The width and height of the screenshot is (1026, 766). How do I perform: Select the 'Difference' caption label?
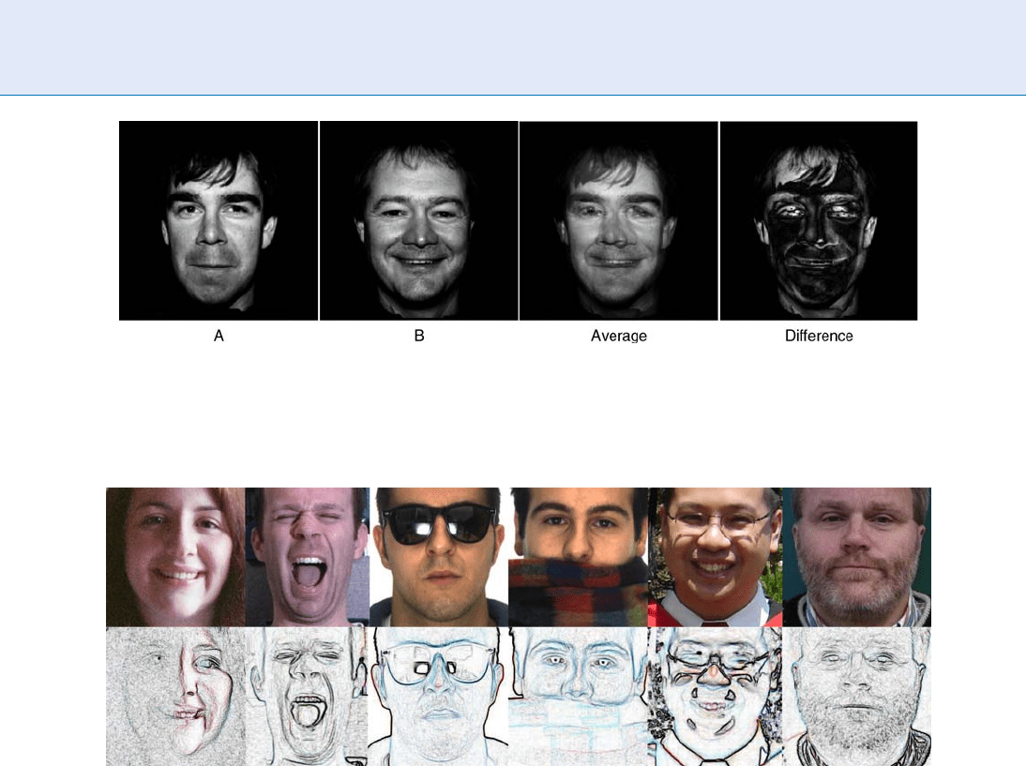(819, 336)
